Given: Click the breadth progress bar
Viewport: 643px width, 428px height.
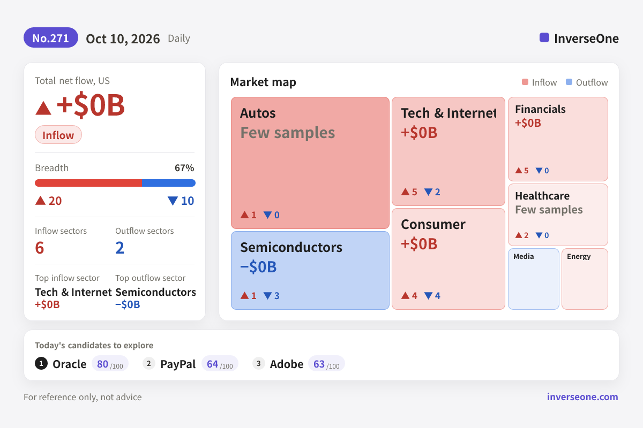Looking at the screenshot, I should [x=115, y=183].
